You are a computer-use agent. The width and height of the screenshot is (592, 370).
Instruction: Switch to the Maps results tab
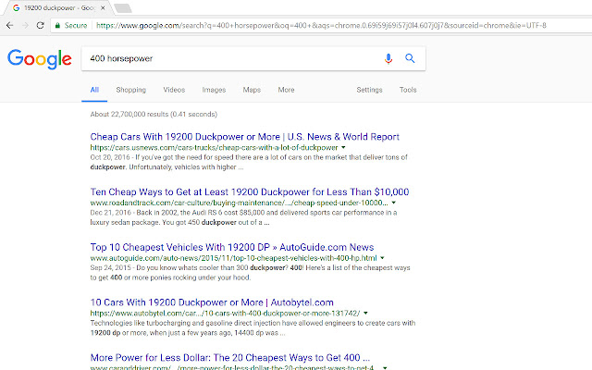coord(252,90)
